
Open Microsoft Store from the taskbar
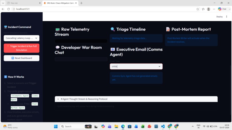[x=130, y=127]
